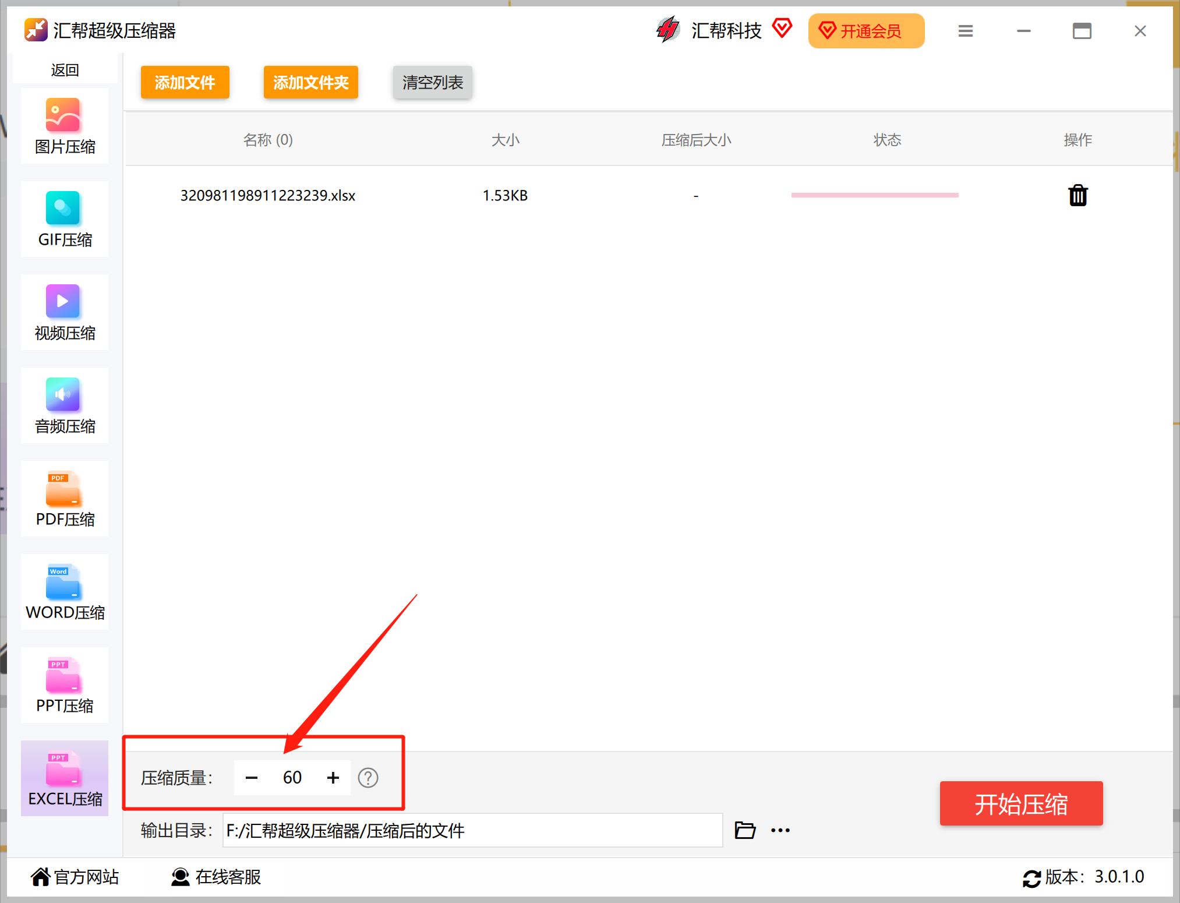Click the 操作 column header
Screen dimensions: 1180x903
(1078, 140)
